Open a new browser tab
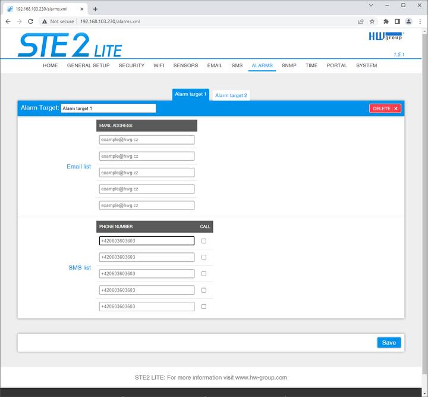This screenshot has width=428, height=397. tap(95, 9)
